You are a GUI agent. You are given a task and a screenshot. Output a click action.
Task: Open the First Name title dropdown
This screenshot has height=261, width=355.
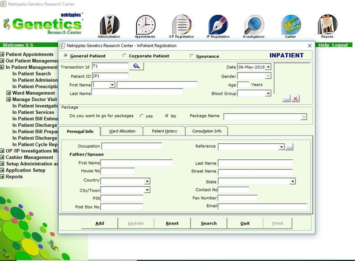pos(112,85)
